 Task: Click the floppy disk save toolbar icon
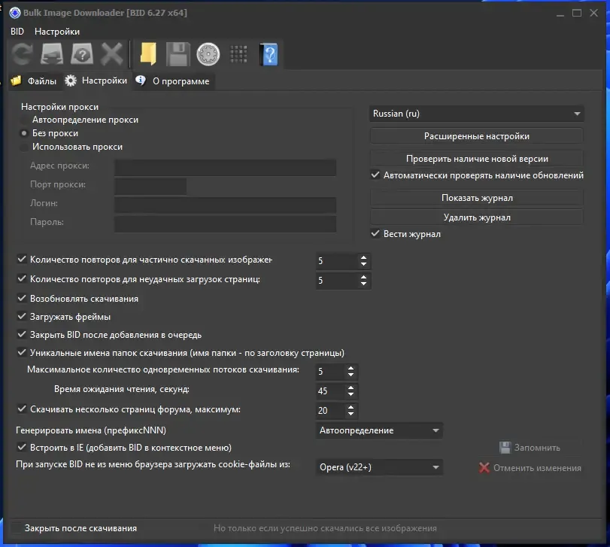[x=178, y=54]
